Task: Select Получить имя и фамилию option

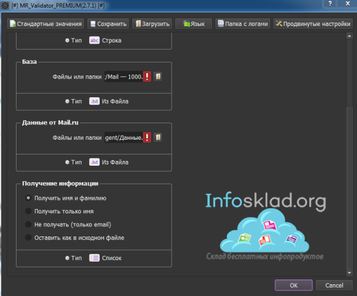Action: pos(28,199)
